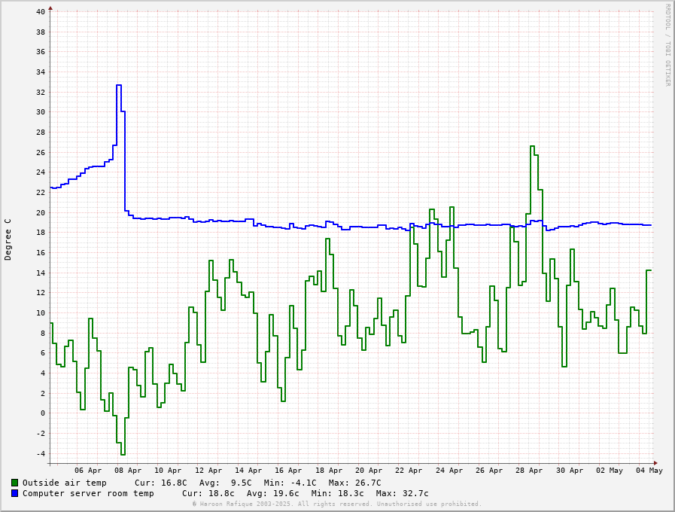This screenshot has width=675, height=512.
Task: Click the 22 Apr date label
Action: [x=409, y=471]
